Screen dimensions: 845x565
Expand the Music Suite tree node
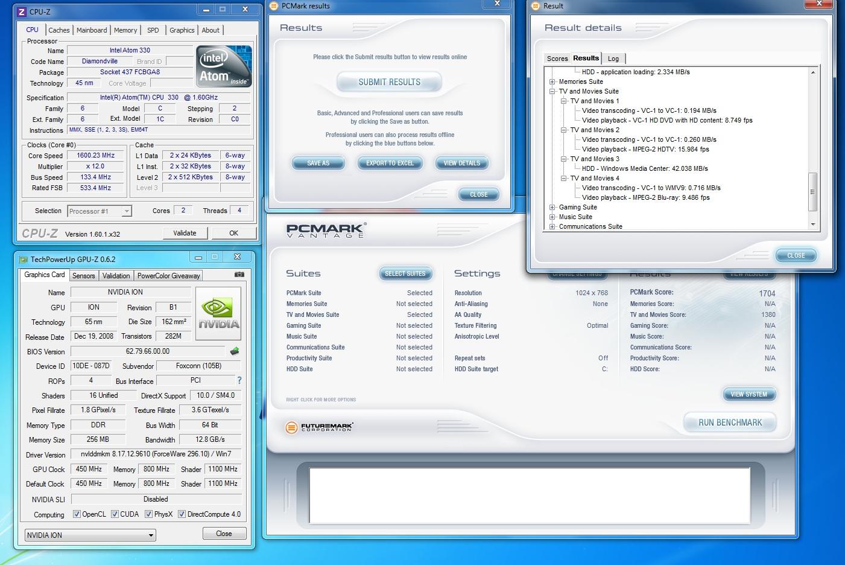[552, 217]
